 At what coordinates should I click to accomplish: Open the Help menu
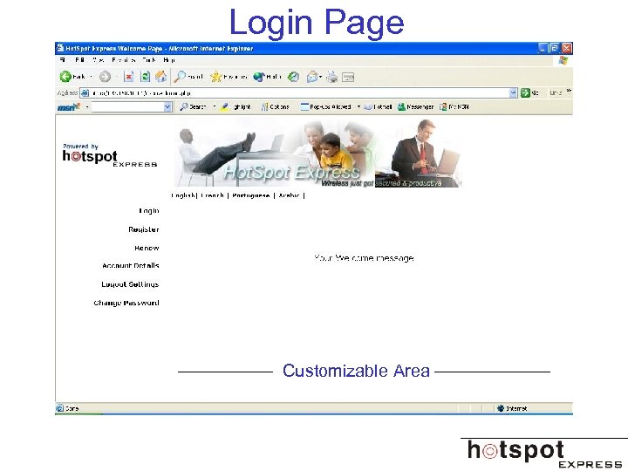coord(169,60)
